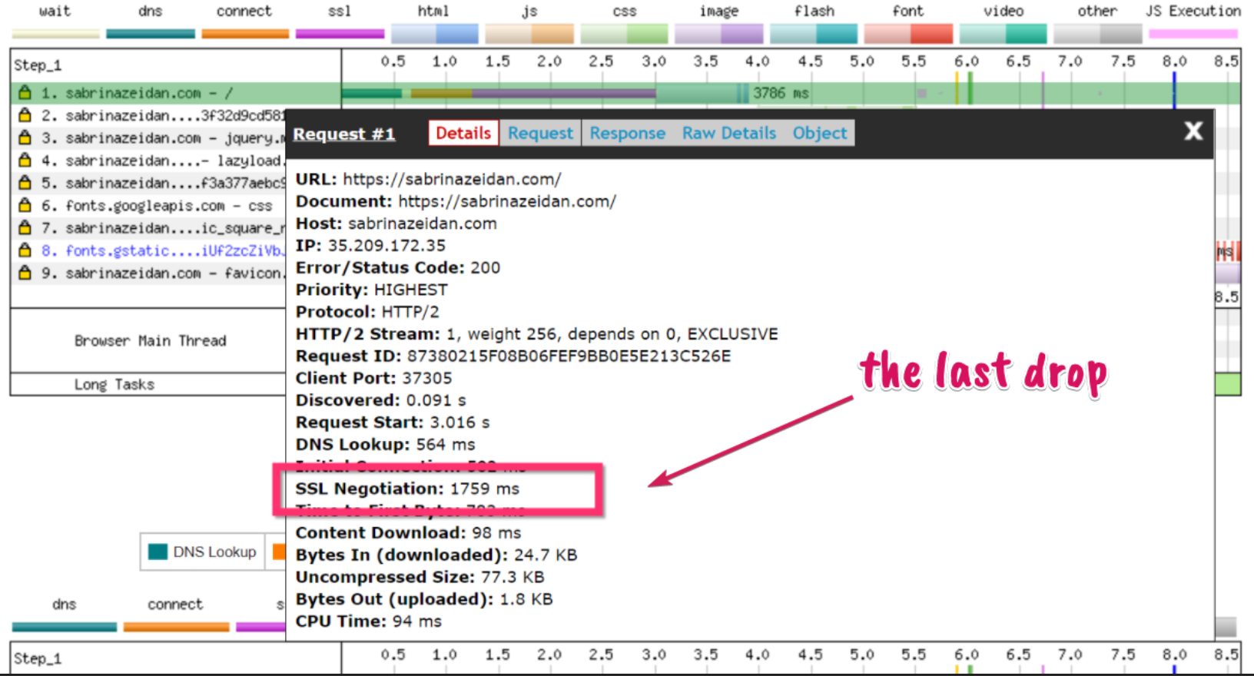1254x676 pixels.
Task: Click the URL https://sabrinazeidan.com/ value
Action: click(452, 179)
